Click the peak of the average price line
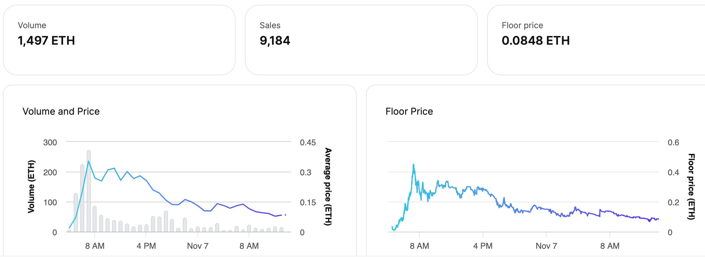 coord(88,161)
